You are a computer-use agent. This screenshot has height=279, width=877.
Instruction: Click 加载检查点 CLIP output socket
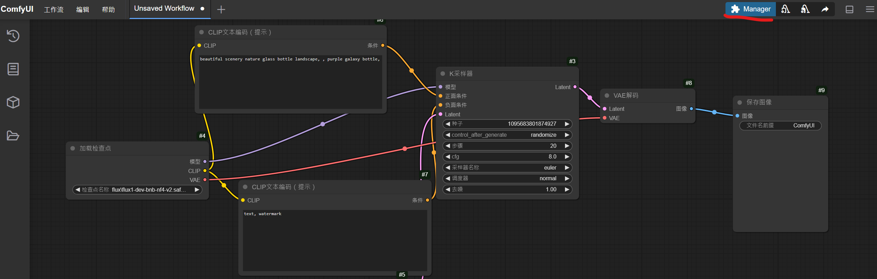pyautogui.click(x=205, y=171)
